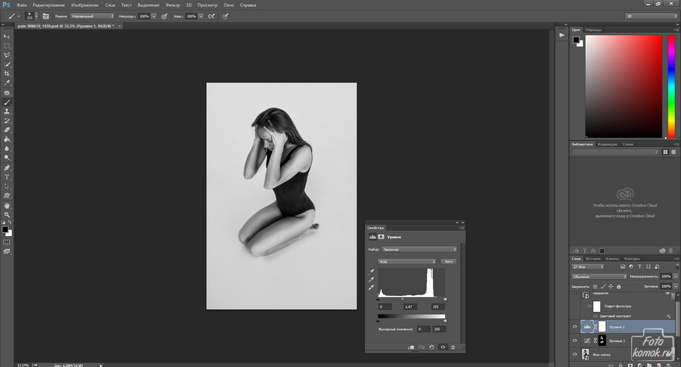Click the foreground color swatch in toolbar

tap(5, 229)
